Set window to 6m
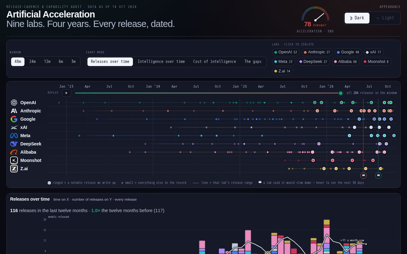Image resolution: width=407 pixels, height=254 pixels. coord(61,62)
